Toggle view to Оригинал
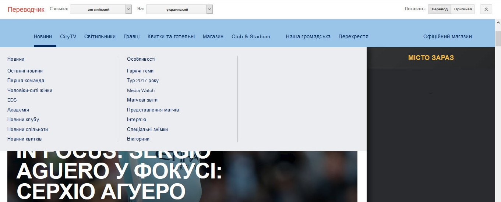This screenshot has width=501, height=202. (x=463, y=9)
